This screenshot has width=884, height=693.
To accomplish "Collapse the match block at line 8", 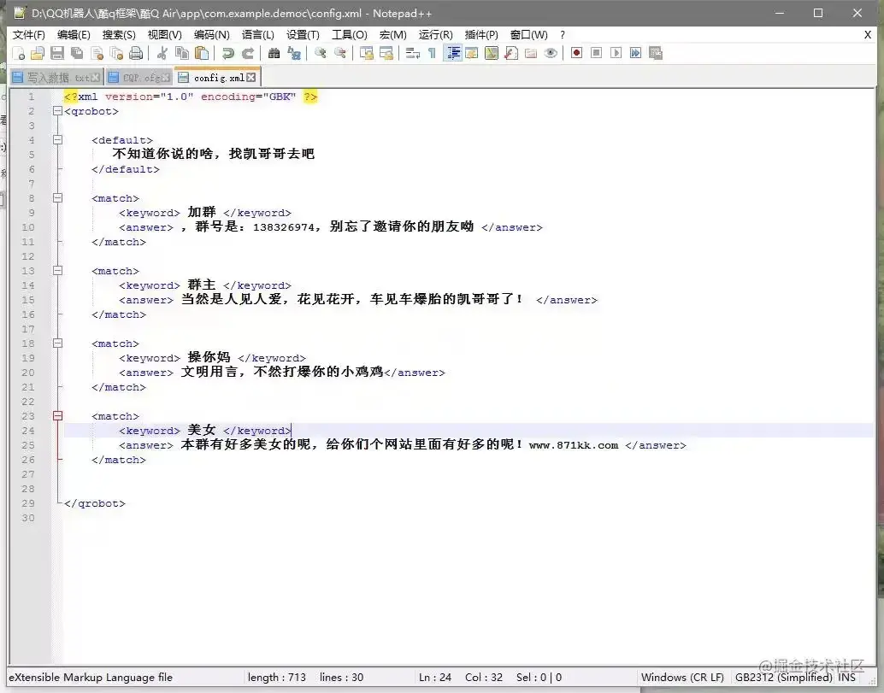I will click(x=57, y=197).
